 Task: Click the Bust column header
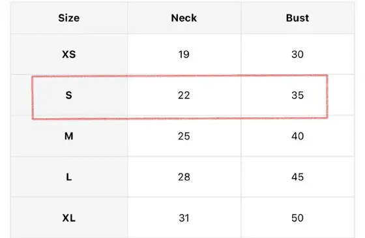(x=297, y=18)
